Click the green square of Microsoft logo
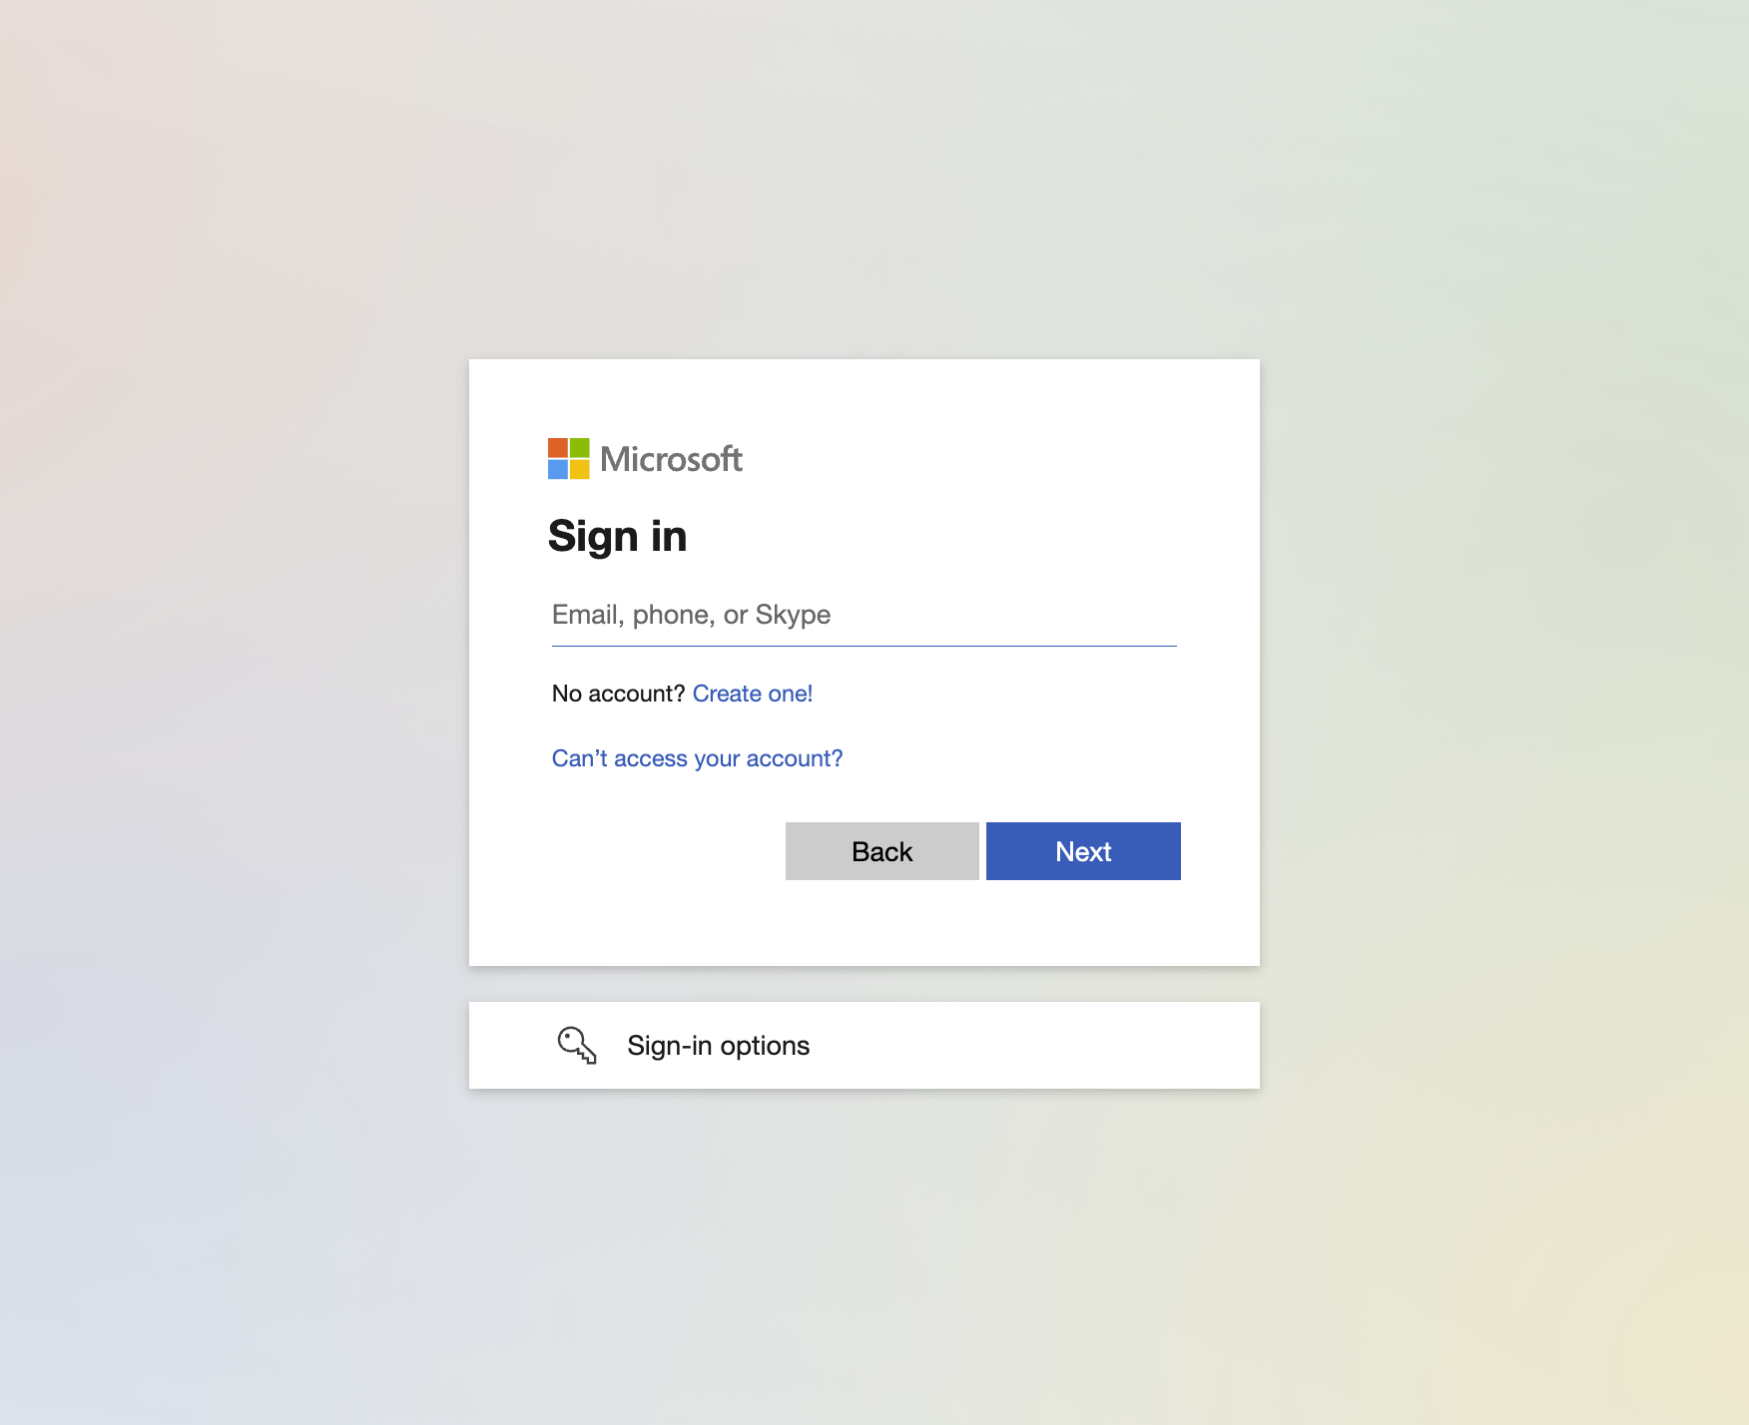 coord(580,448)
